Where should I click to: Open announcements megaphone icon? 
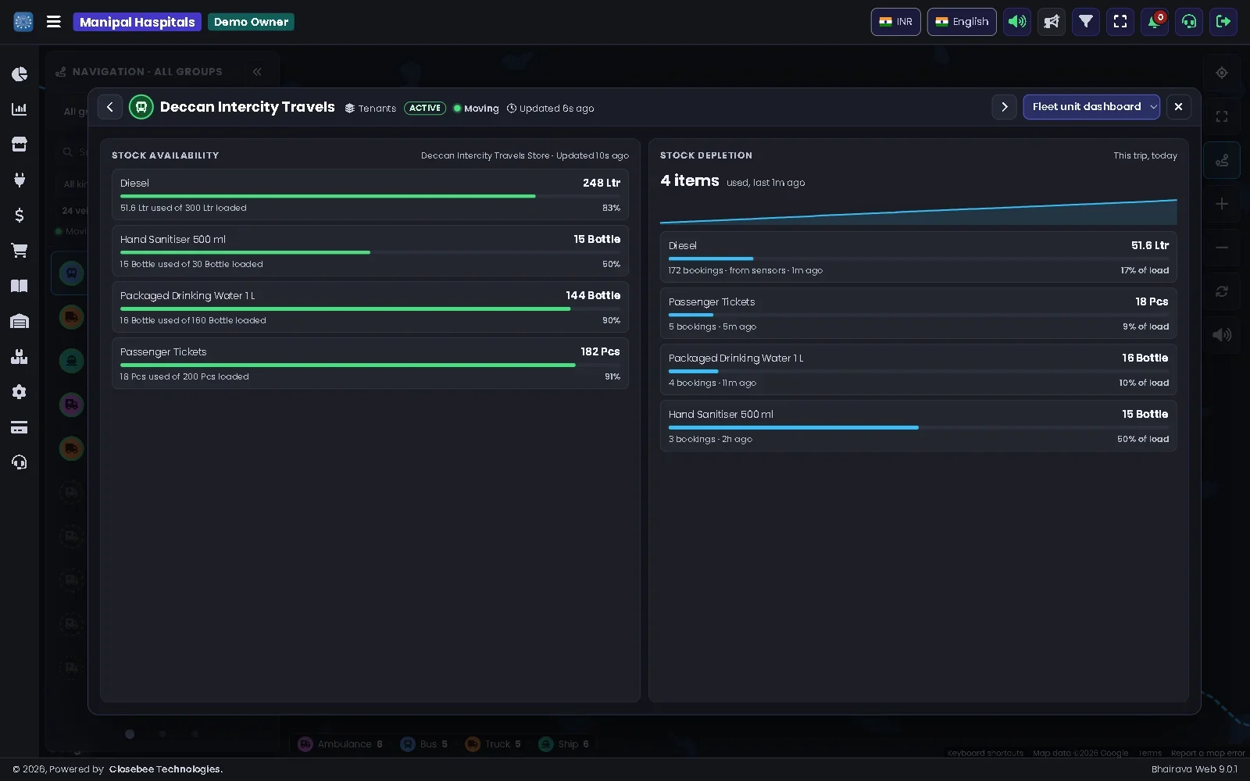[1052, 22]
